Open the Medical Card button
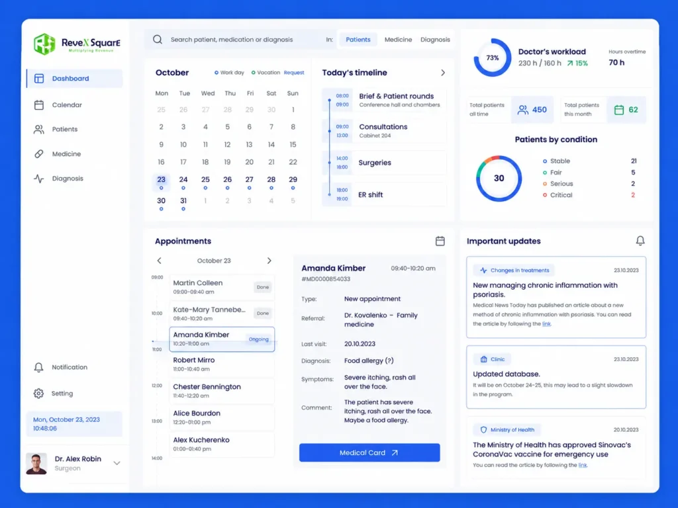The image size is (678, 508). (369, 452)
